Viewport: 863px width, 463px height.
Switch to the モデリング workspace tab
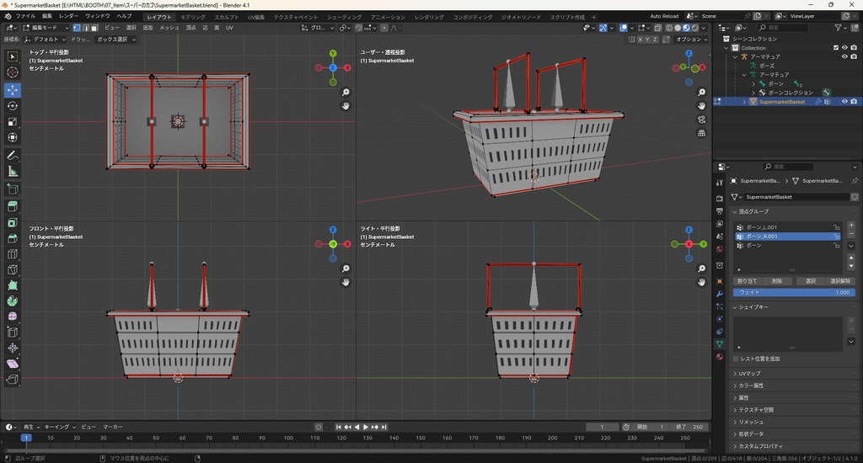(193, 16)
